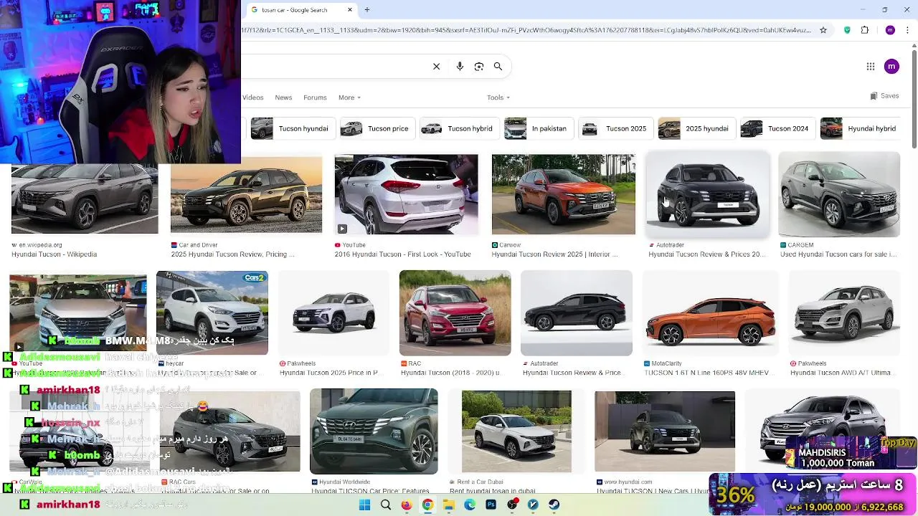Open the Carwow orange Tucson thumbnail

563,194
